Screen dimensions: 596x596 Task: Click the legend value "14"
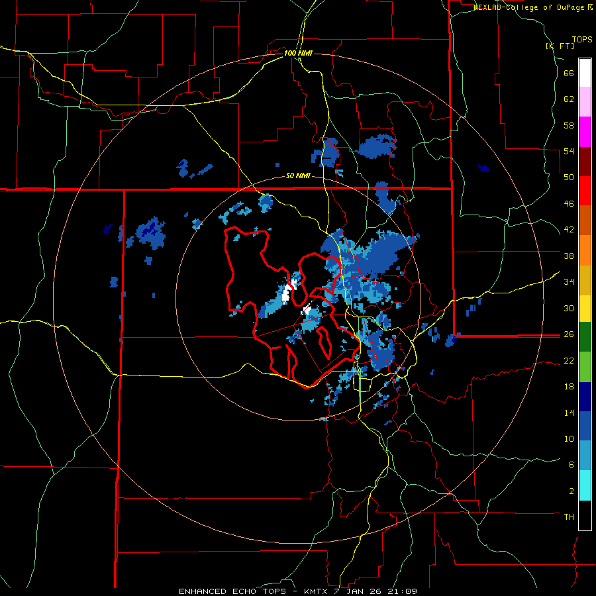pyautogui.click(x=569, y=413)
